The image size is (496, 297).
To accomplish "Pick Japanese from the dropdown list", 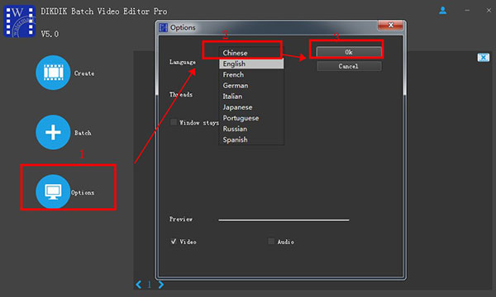I will pyautogui.click(x=251, y=107).
